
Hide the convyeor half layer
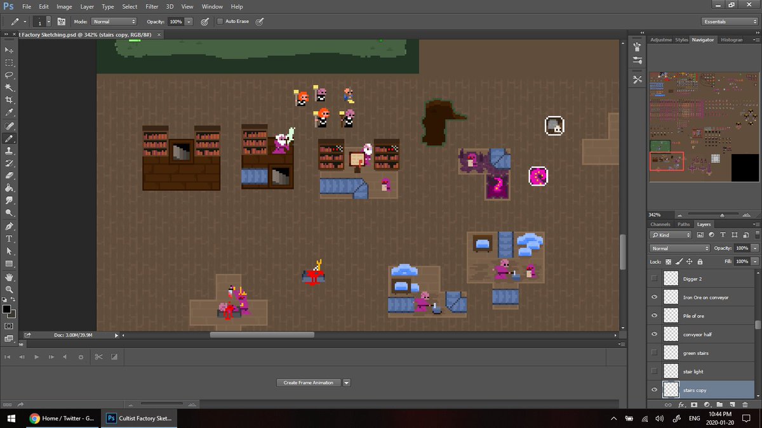tap(655, 334)
